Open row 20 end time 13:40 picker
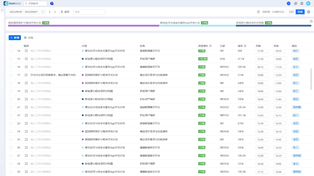The height and width of the screenshot is (176, 314). click(280, 99)
